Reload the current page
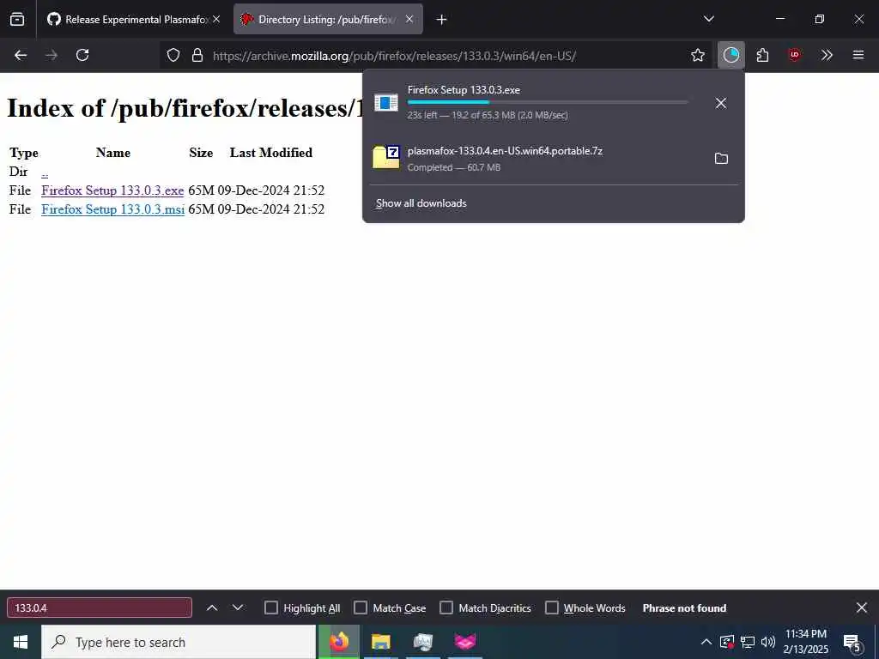This screenshot has height=659, width=879. pyautogui.click(x=82, y=55)
